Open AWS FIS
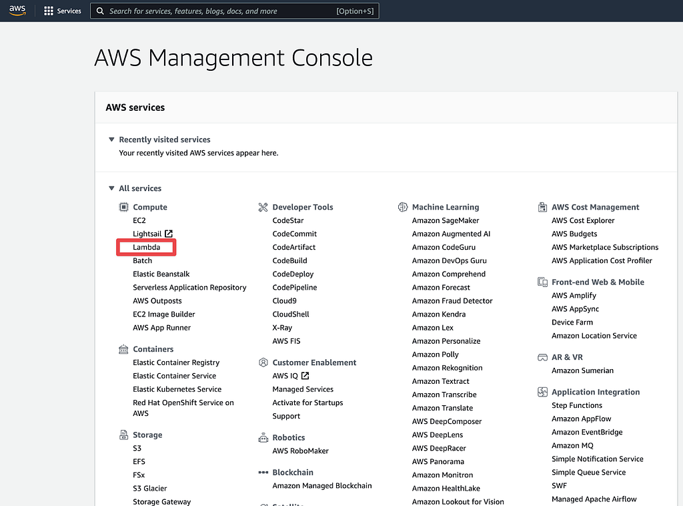683x506 pixels. (x=286, y=341)
